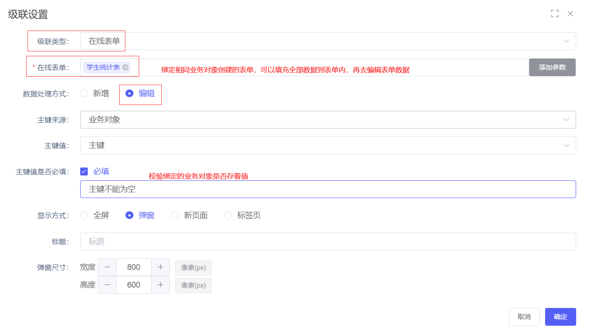Select the 编辑 radio option
This screenshot has width=589, height=335.
[x=129, y=93]
